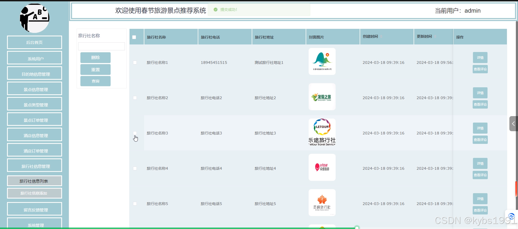Screen dimensions: 518x229
Task: Click the 提交成功! success notification
Action: (259, 9)
